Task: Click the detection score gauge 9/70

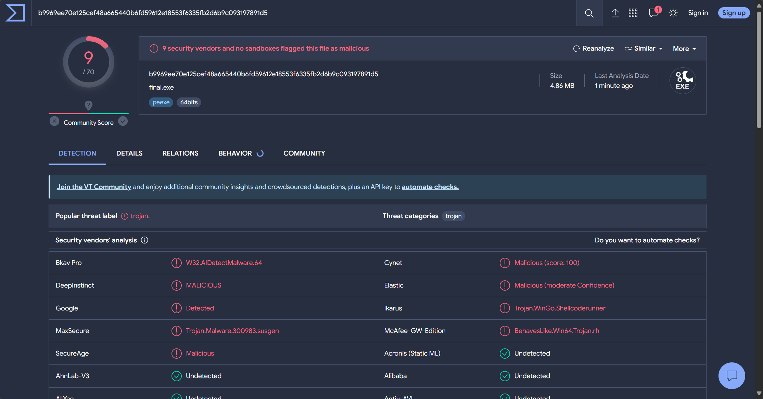Action: pos(89,62)
